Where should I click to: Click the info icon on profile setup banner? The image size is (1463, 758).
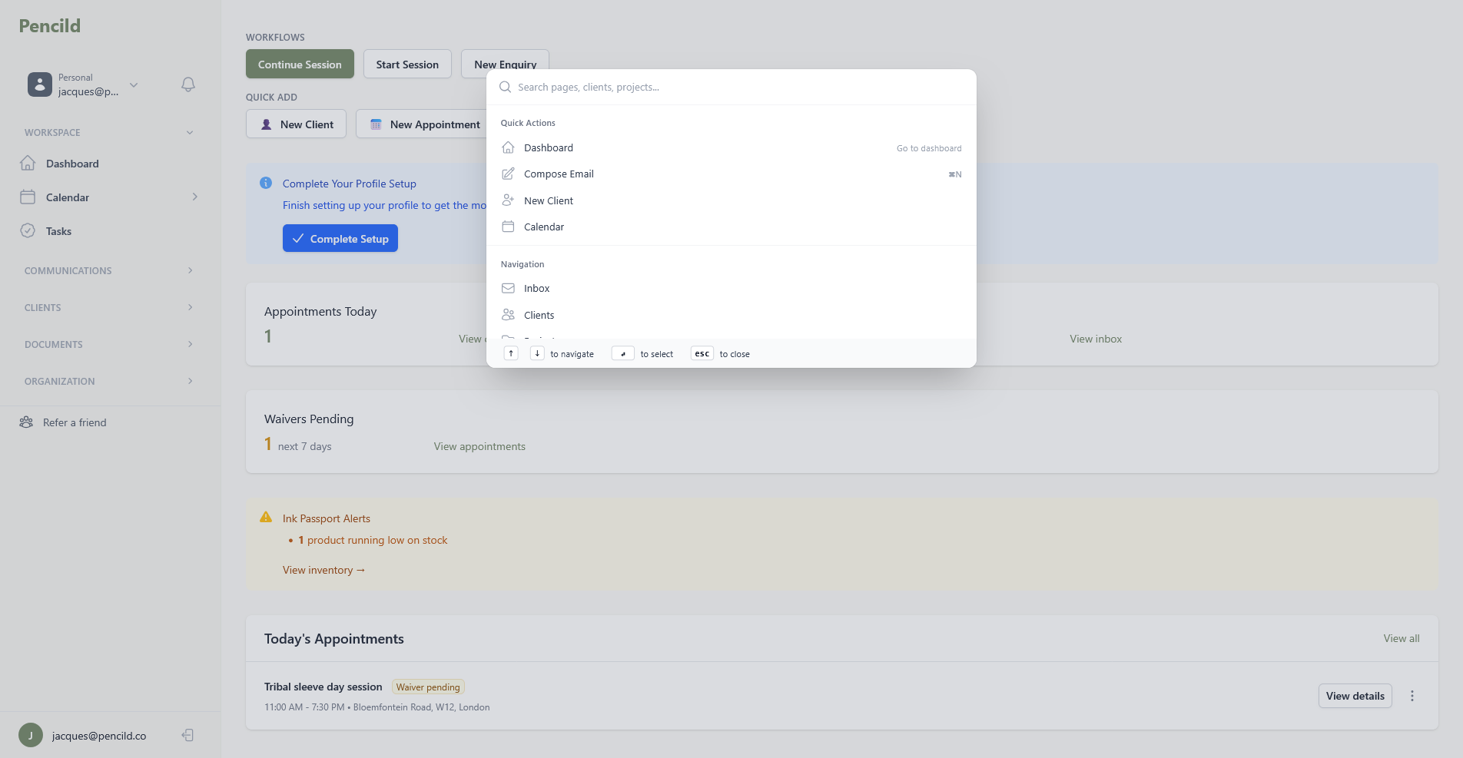[x=266, y=183]
